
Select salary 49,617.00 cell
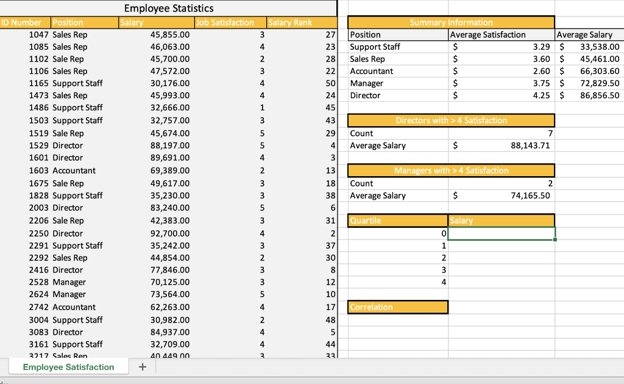coord(157,183)
